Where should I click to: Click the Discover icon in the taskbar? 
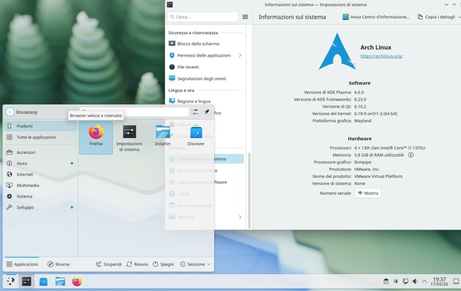(x=43, y=281)
